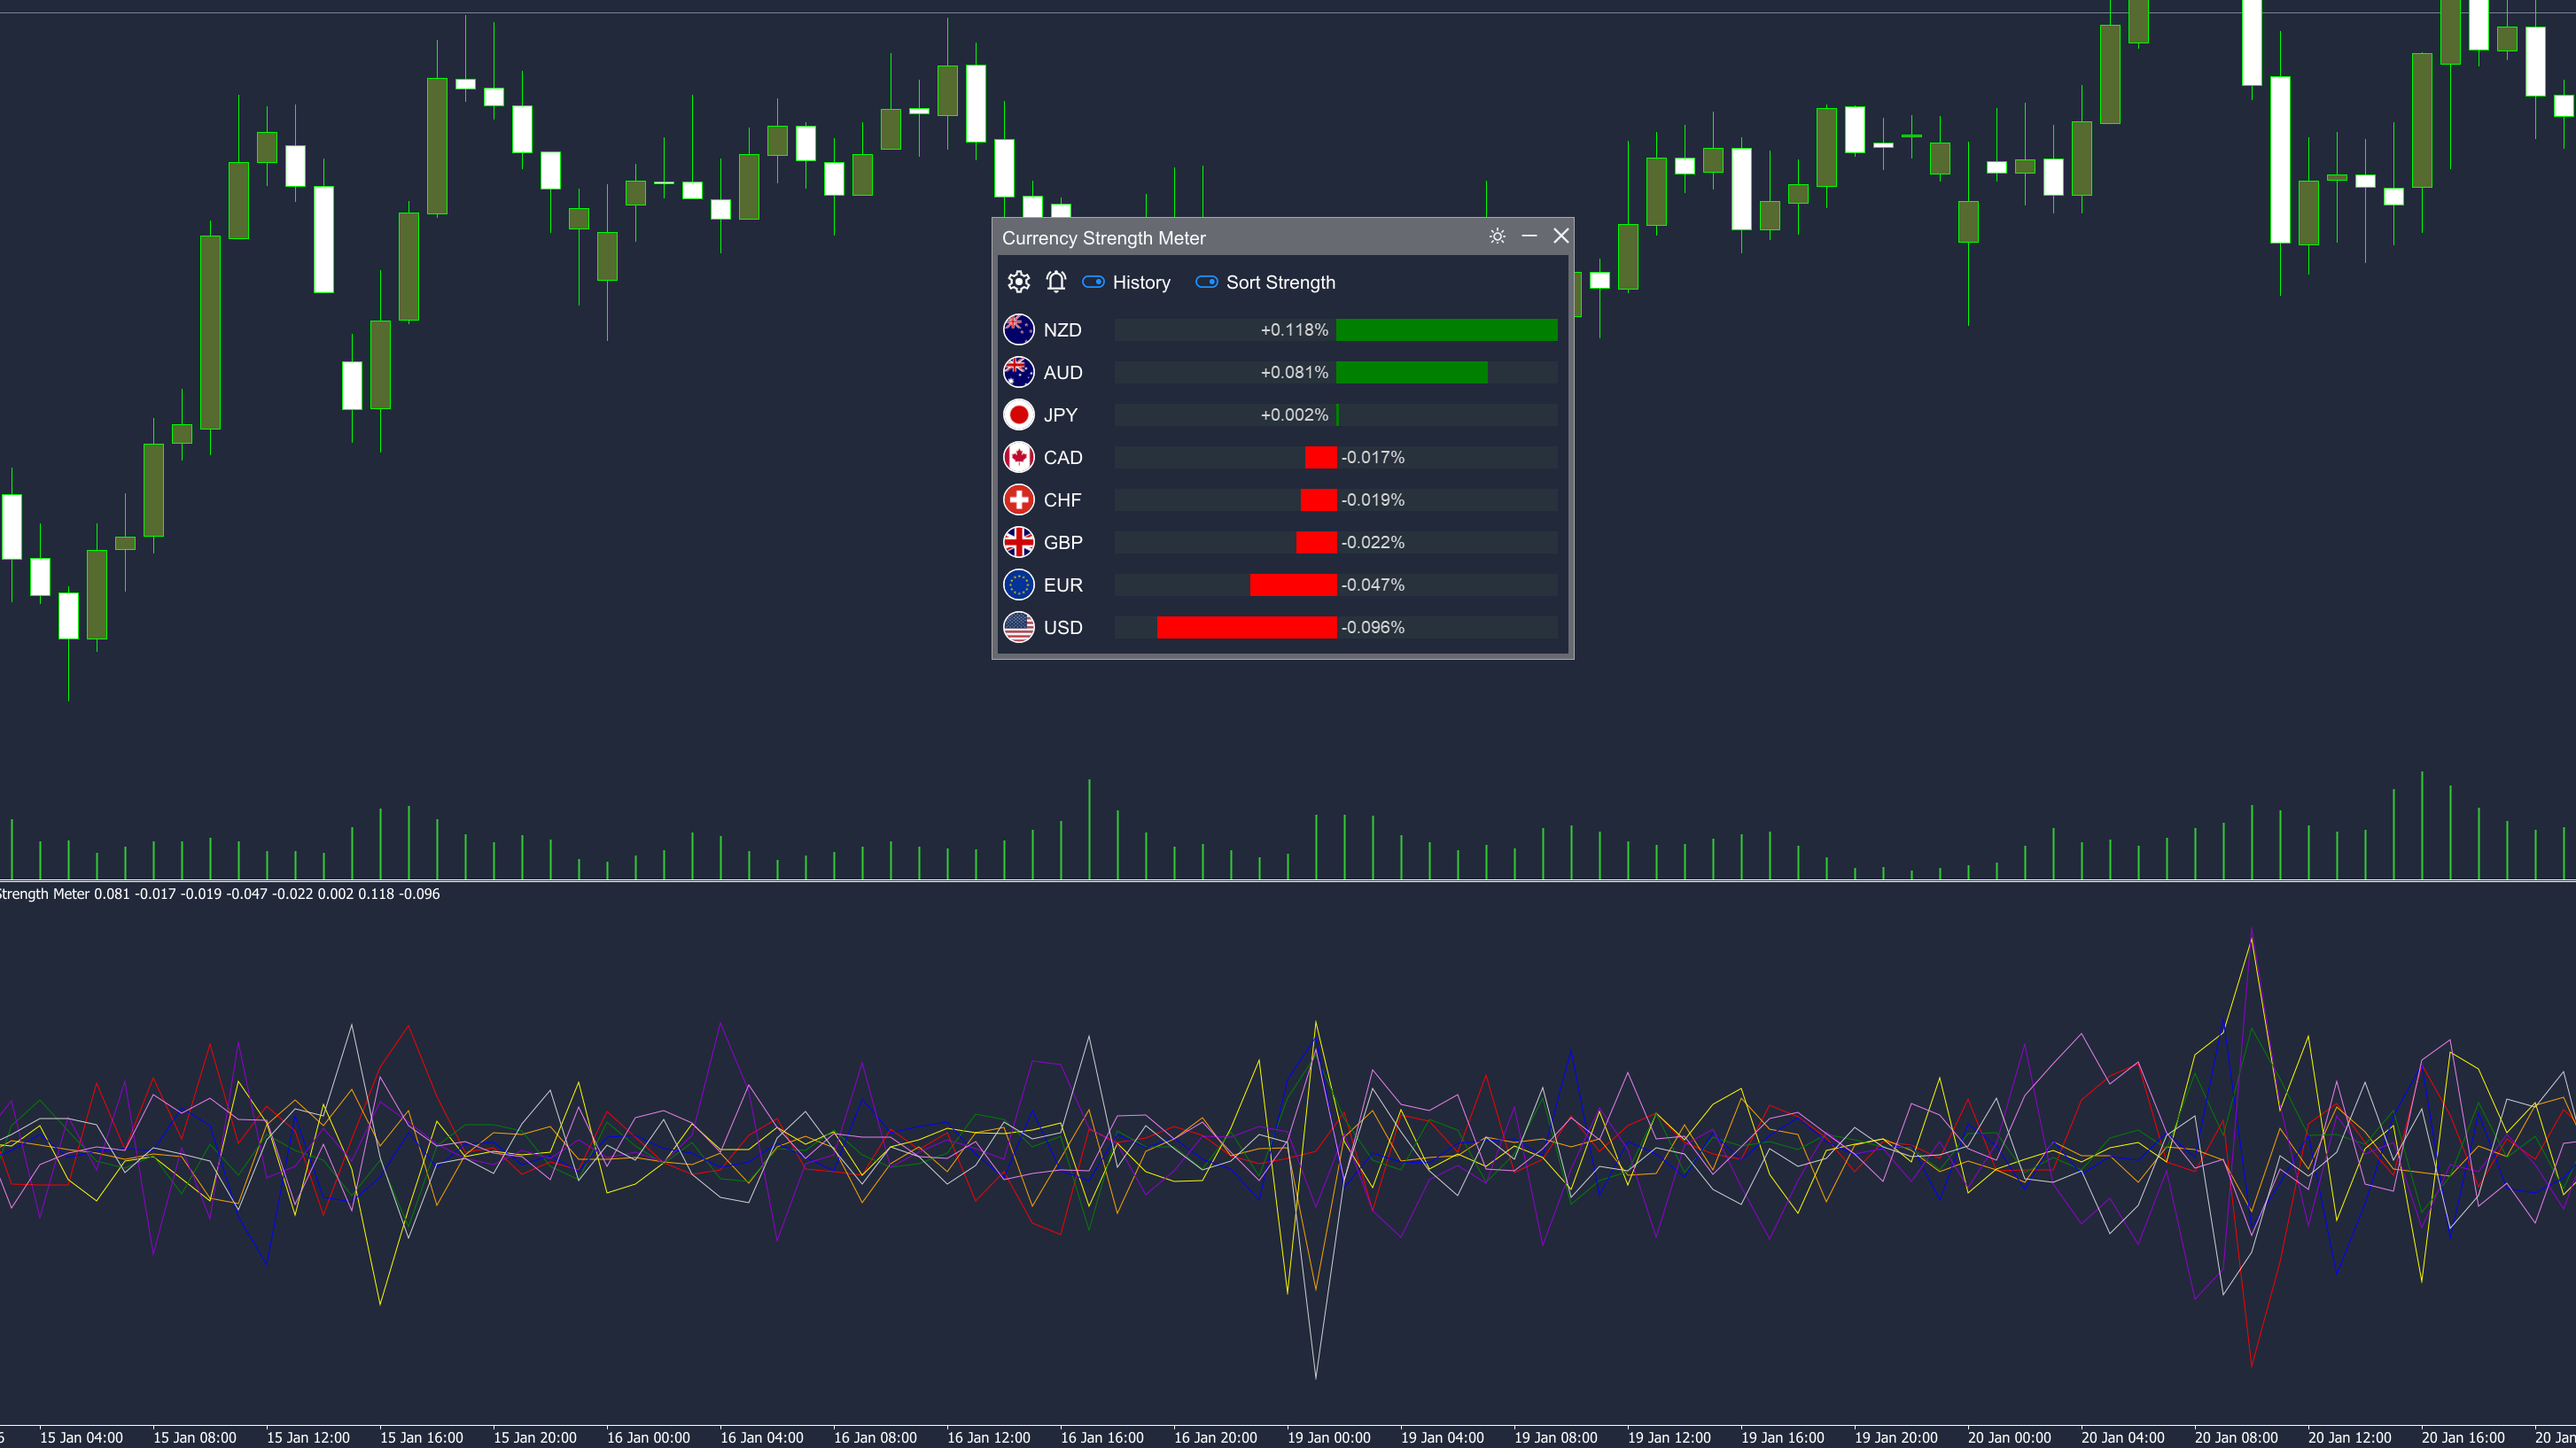
Task: Click the 19 Jan 00:00 axis label
Action: point(1328,1437)
